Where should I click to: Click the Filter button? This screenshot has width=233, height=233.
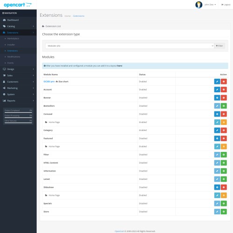[x=219, y=46]
